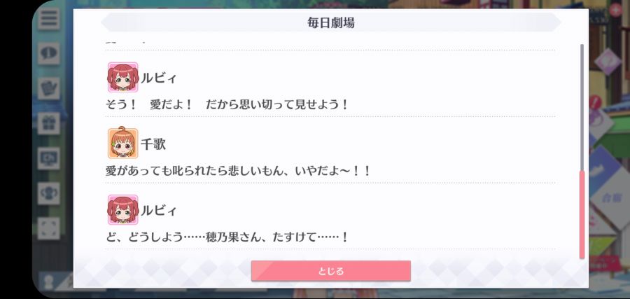
Task: Close the dialog with とじる button
Action: pos(330,271)
